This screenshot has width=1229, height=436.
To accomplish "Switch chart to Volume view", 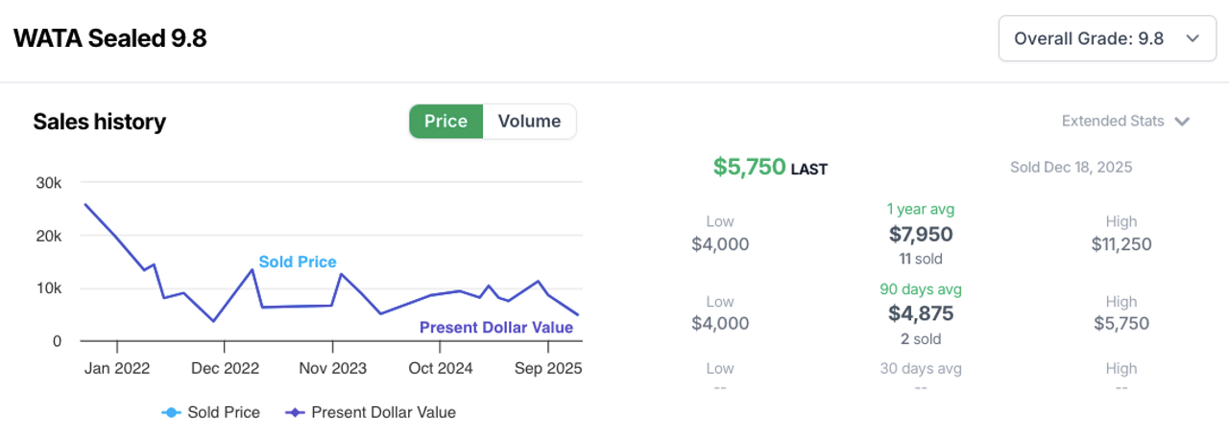I will 529,122.
